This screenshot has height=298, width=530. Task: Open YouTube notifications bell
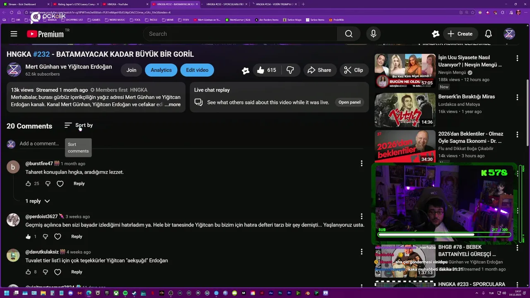(488, 34)
